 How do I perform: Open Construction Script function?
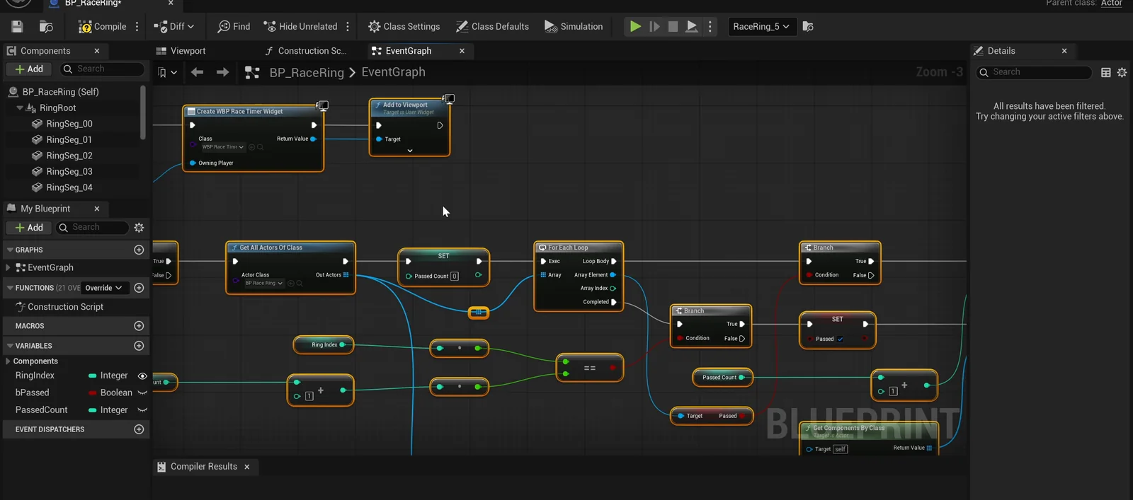point(65,307)
